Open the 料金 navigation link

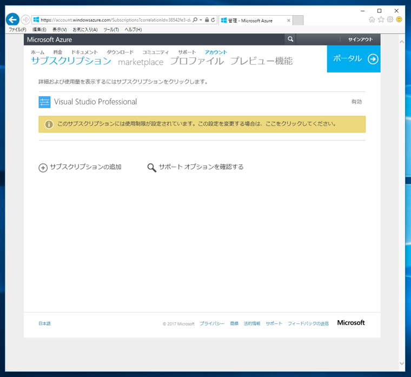58,52
